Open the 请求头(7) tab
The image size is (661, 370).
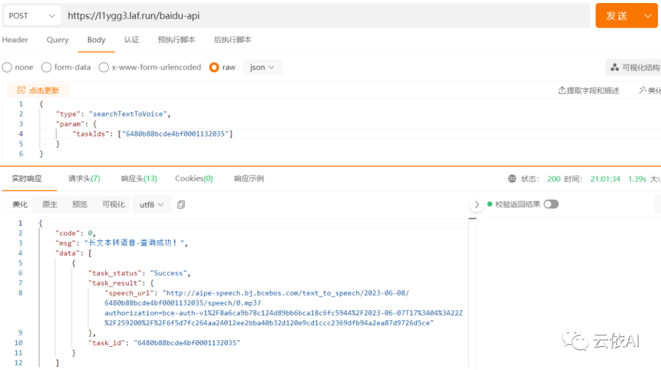tap(84, 179)
